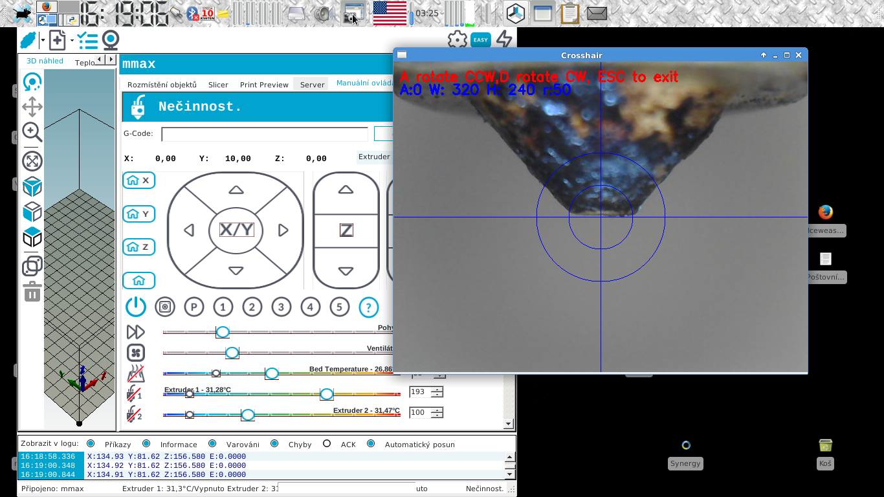Image resolution: width=884 pixels, height=497 pixels.
Task: Click the Z up arrow
Action: (x=346, y=190)
